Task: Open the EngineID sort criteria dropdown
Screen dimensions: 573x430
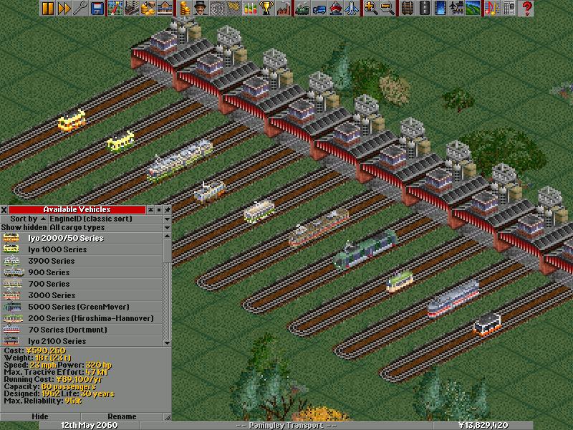Action: [110, 219]
